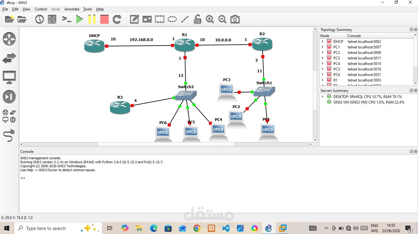Screen dimensions: 418x234
Task: Expand the R1 node in Topology Summary
Action: [323, 80]
